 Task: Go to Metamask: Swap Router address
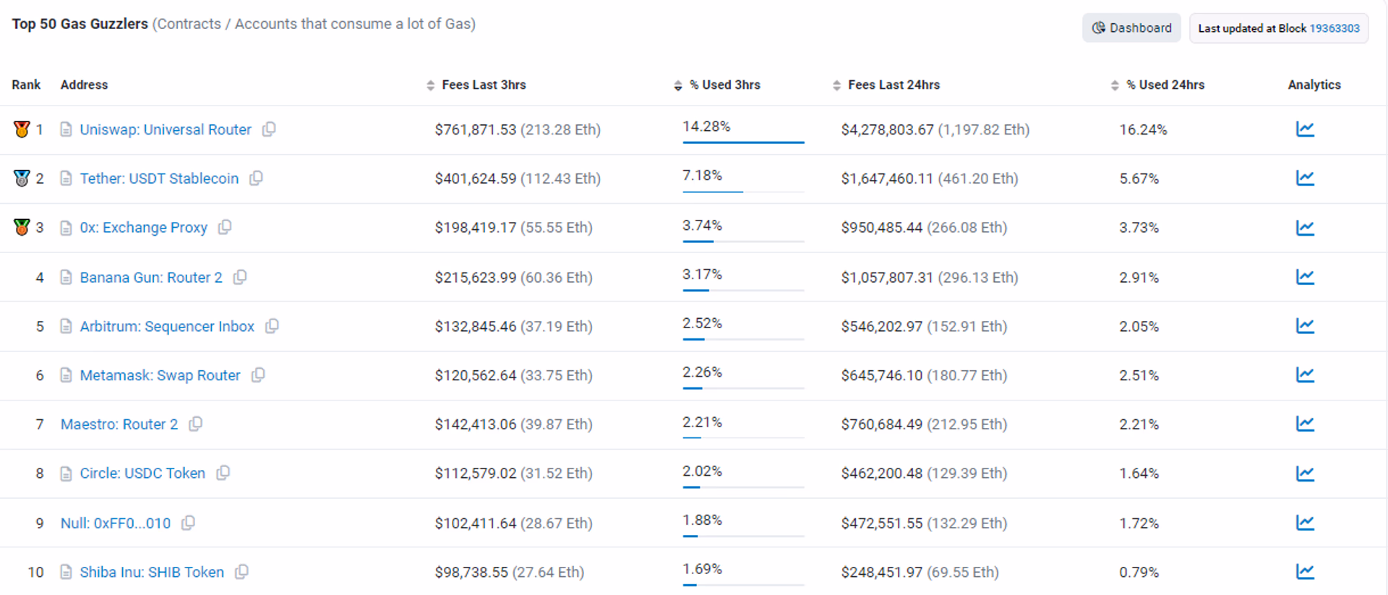[160, 375]
